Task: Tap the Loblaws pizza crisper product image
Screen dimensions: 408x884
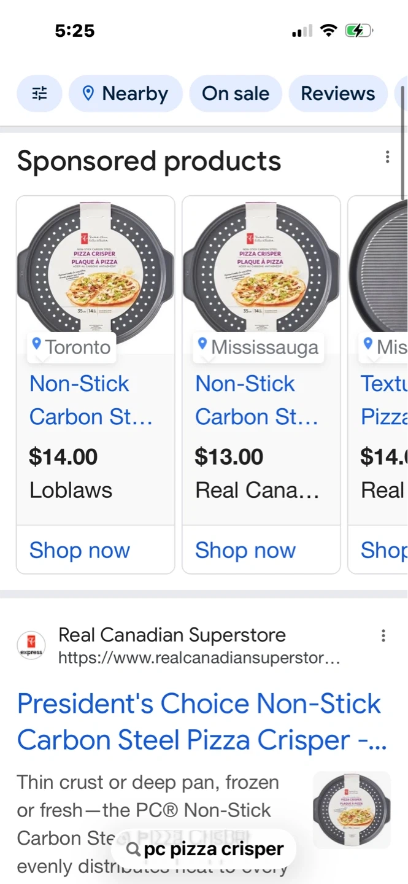Action: point(95,270)
